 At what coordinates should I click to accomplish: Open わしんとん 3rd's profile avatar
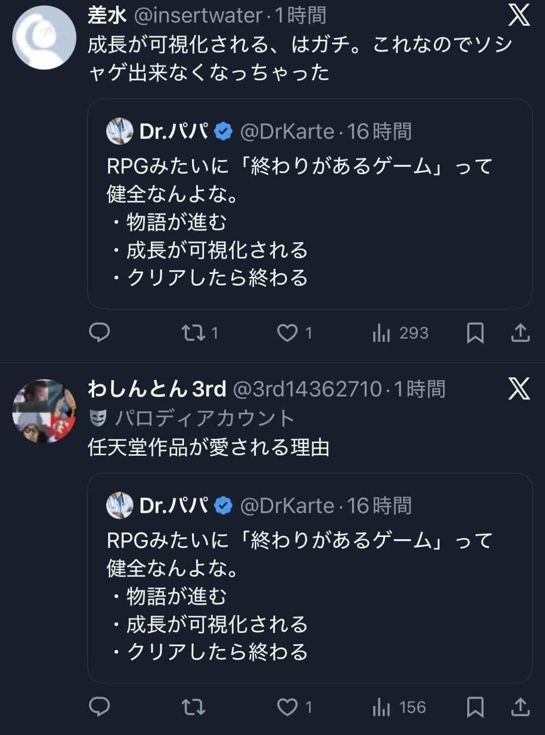click(x=44, y=411)
